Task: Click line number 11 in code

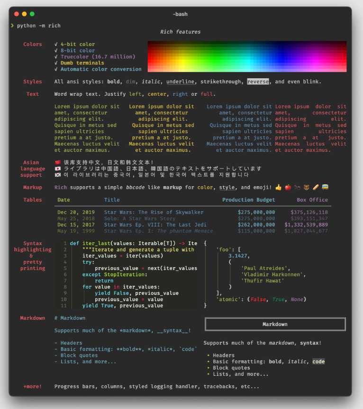Action: [64, 305]
